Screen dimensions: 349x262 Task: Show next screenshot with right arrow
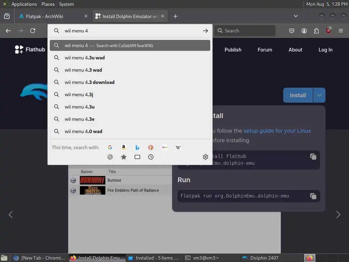338,215
